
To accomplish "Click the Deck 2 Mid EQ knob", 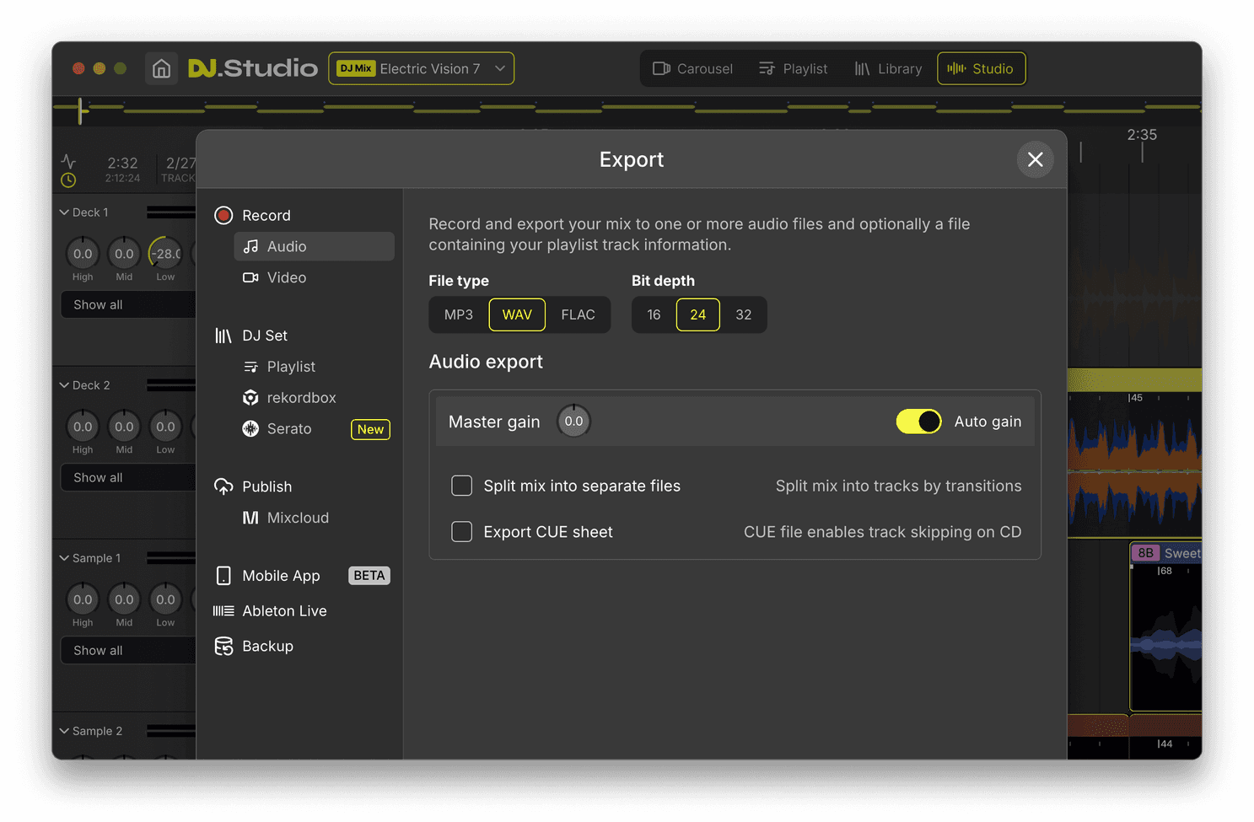I will [x=124, y=426].
